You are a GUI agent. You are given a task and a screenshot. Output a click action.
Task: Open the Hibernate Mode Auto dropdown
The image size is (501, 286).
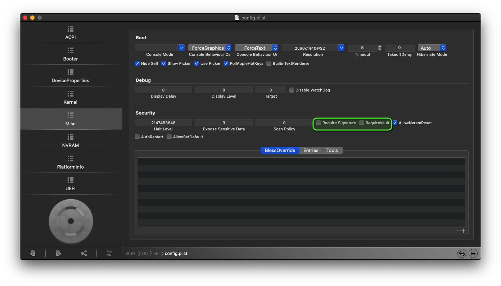point(443,48)
